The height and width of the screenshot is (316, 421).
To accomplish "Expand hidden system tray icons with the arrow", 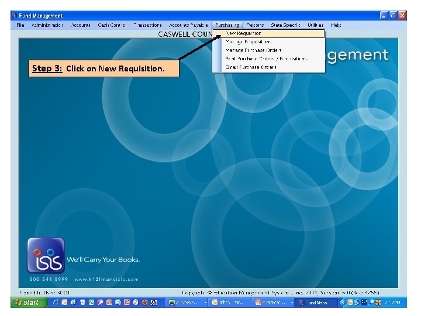I will coord(342,303).
